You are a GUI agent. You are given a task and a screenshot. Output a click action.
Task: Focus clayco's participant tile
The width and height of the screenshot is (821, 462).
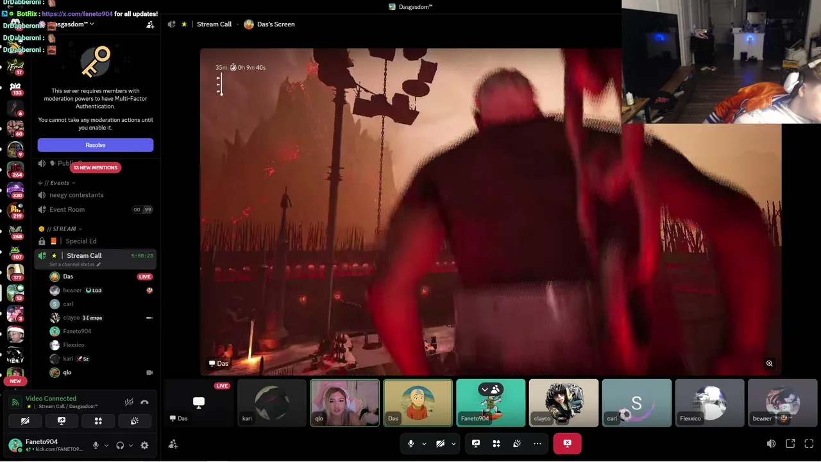click(564, 403)
